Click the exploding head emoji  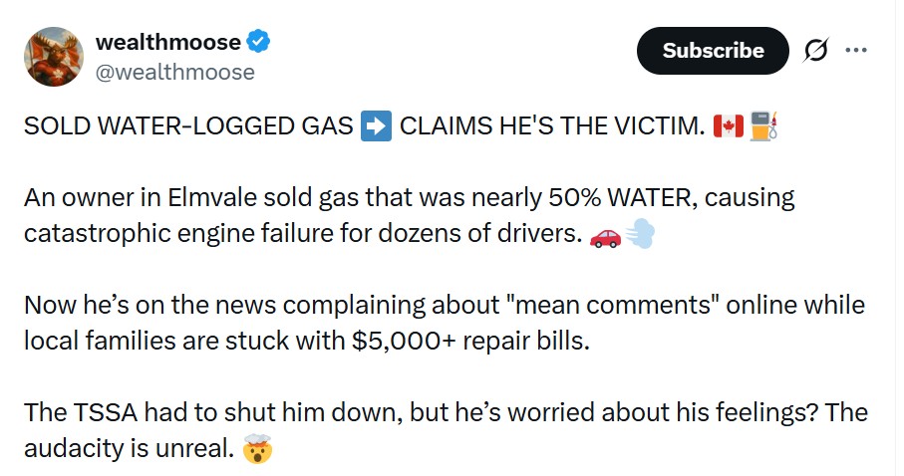258,451
